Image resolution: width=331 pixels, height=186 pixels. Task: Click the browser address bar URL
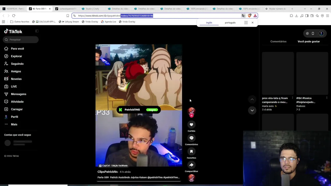pos(116,16)
